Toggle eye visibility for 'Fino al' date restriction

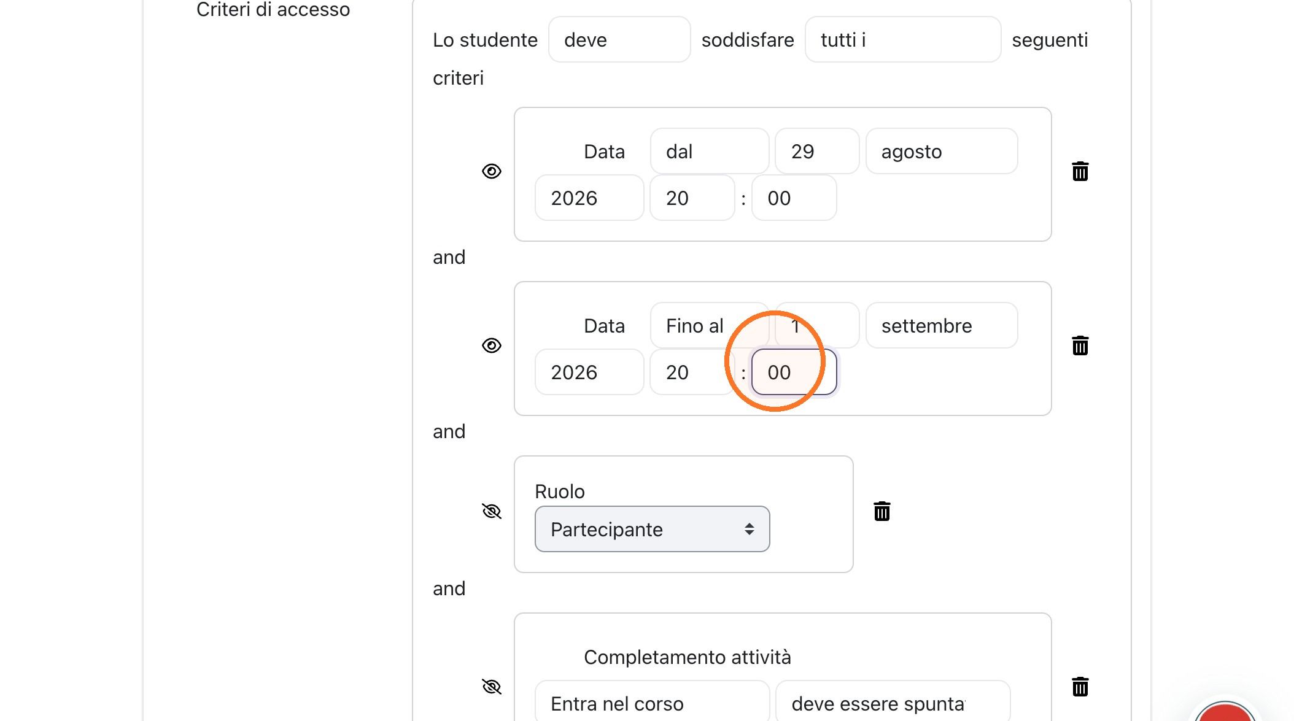coord(492,345)
